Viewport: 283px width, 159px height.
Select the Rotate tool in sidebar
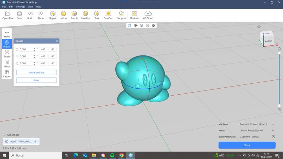(7, 44)
